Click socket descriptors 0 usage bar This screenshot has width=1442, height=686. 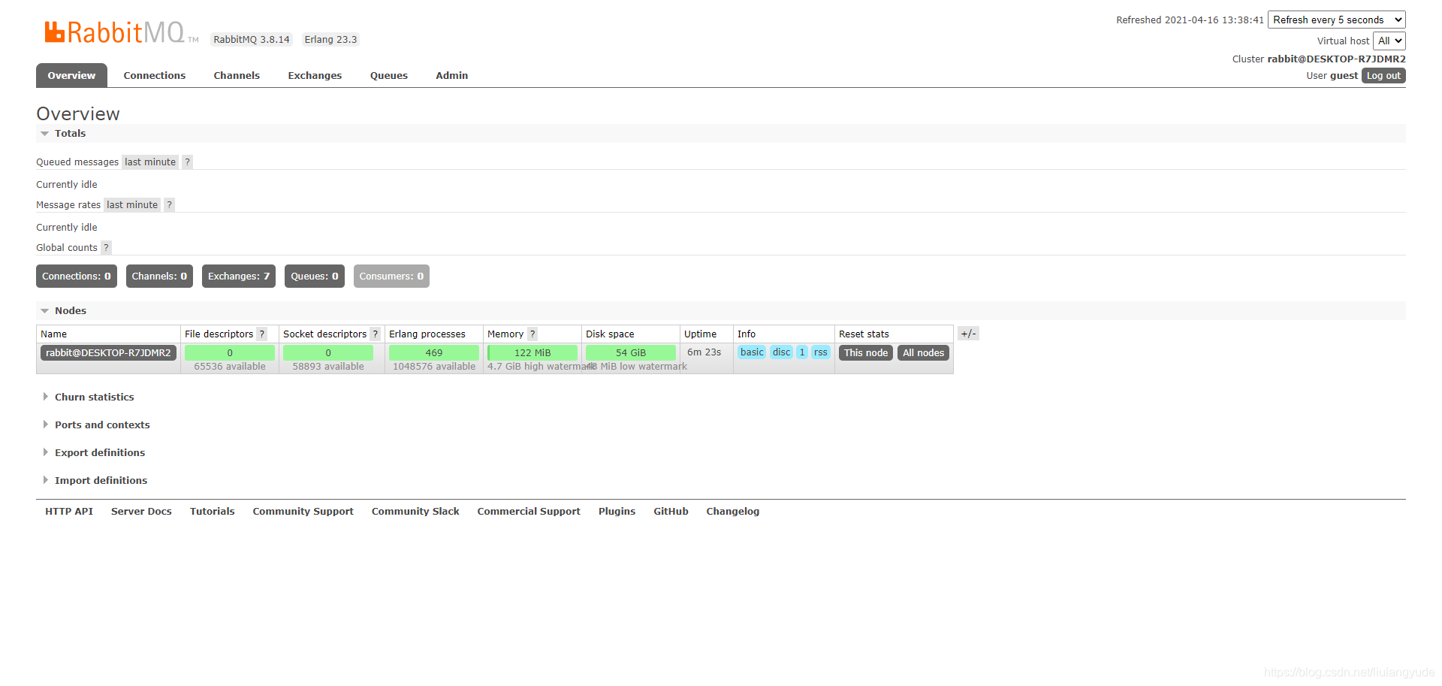click(x=328, y=353)
